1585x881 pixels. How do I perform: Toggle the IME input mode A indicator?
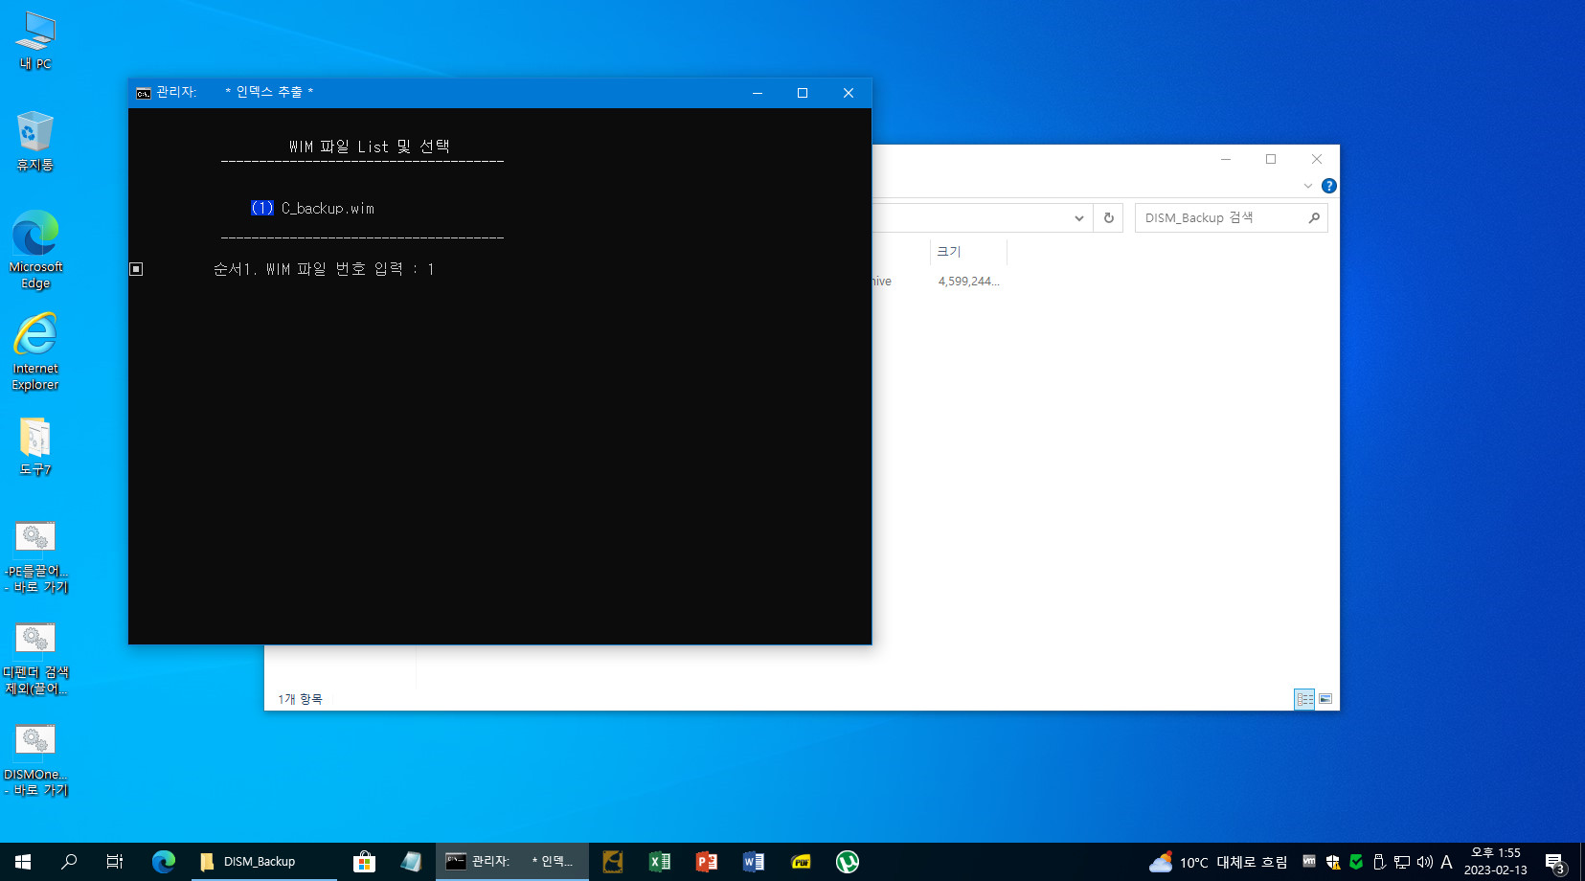(1447, 862)
